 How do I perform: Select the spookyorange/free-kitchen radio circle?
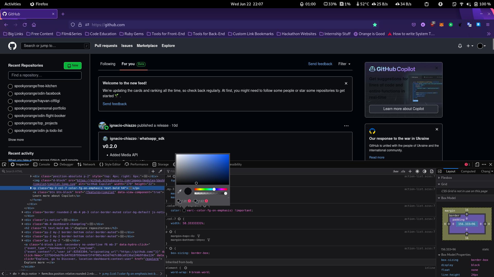(10, 86)
